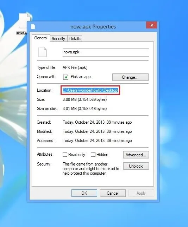Image resolution: width=188 pixels, height=227 pixels.
Task: Go to the Details tab
Action: pyautogui.click(x=75, y=39)
